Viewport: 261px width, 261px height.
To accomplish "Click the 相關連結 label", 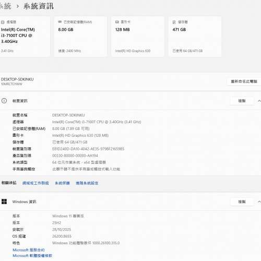I will [9, 183].
